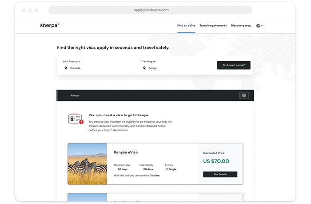The width and height of the screenshot is (311, 204).
Task: Select the Your Passport Canada field
Action: pos(97,65)
